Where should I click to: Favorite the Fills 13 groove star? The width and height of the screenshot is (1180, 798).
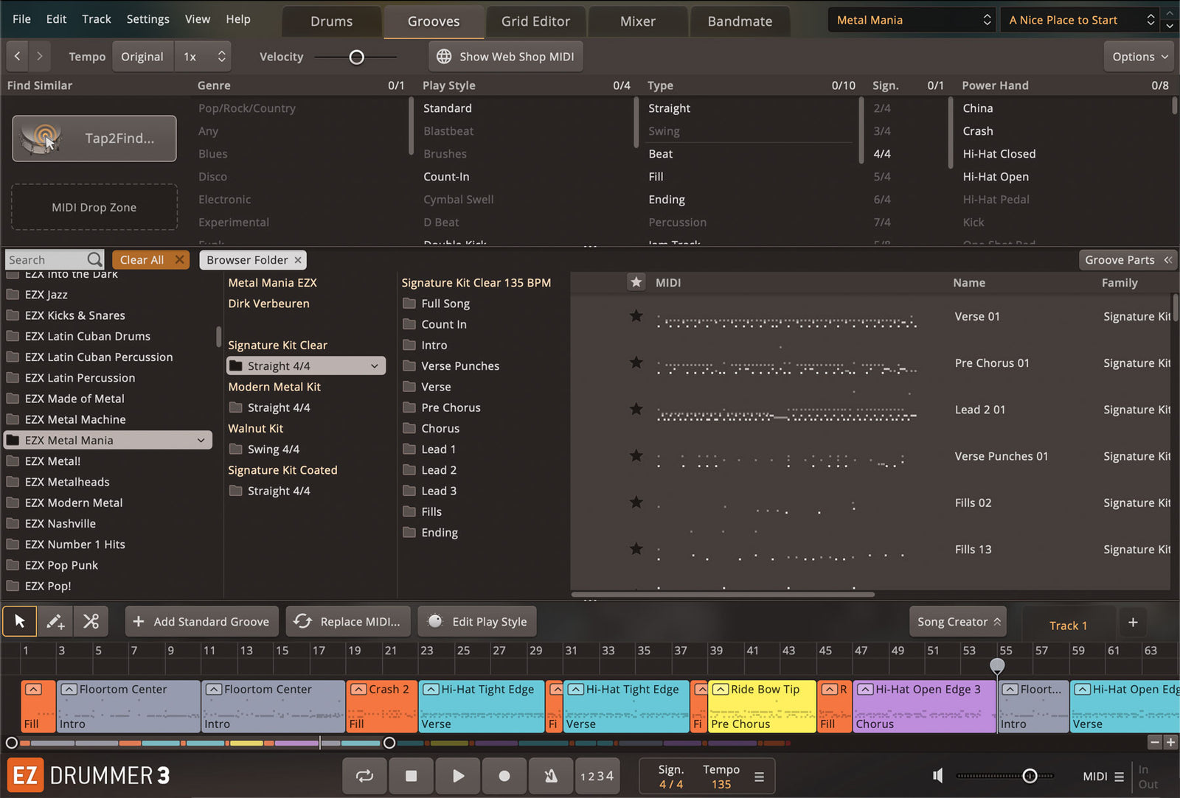636,549
